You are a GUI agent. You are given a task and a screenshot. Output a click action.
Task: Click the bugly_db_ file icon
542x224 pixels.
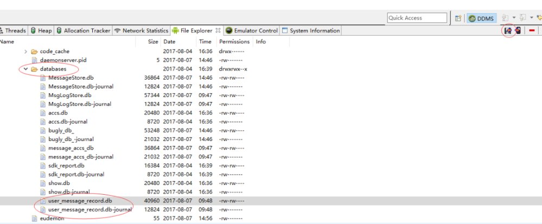[x=43, y=130]
